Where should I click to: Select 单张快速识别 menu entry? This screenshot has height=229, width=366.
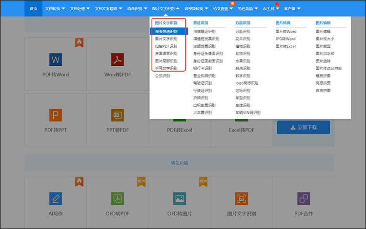click(x=169, y=32)
